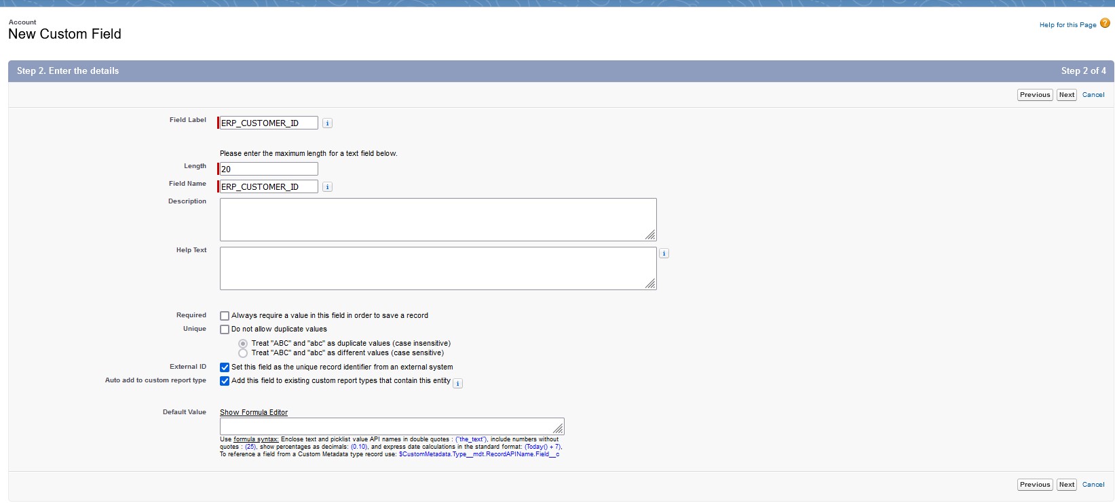The height and width of the screenshot is (503, 1115).
Task: Click into the Description text area
Action: click(x=438, y=220)
